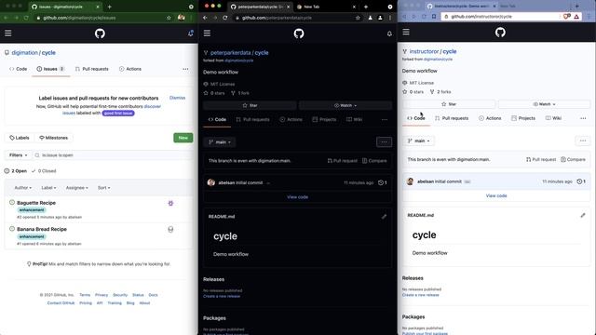
Task: Open Actions tab in left window
Action: pyautogui.click(x=130, y=69)
